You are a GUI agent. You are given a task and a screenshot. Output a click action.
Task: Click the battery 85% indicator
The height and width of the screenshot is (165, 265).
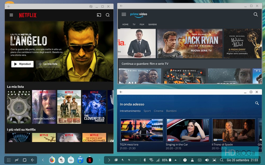(x=167, y=160)
